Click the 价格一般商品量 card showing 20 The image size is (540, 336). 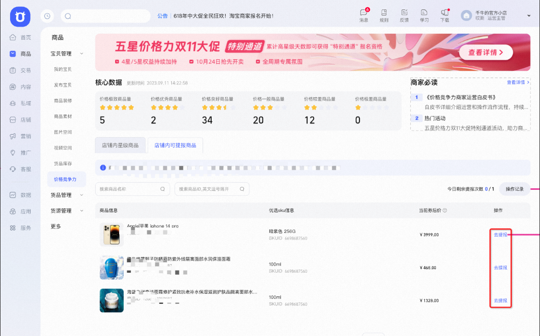tap(270, 110)
